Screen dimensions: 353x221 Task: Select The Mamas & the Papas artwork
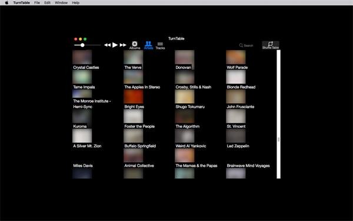pos(185,156)
